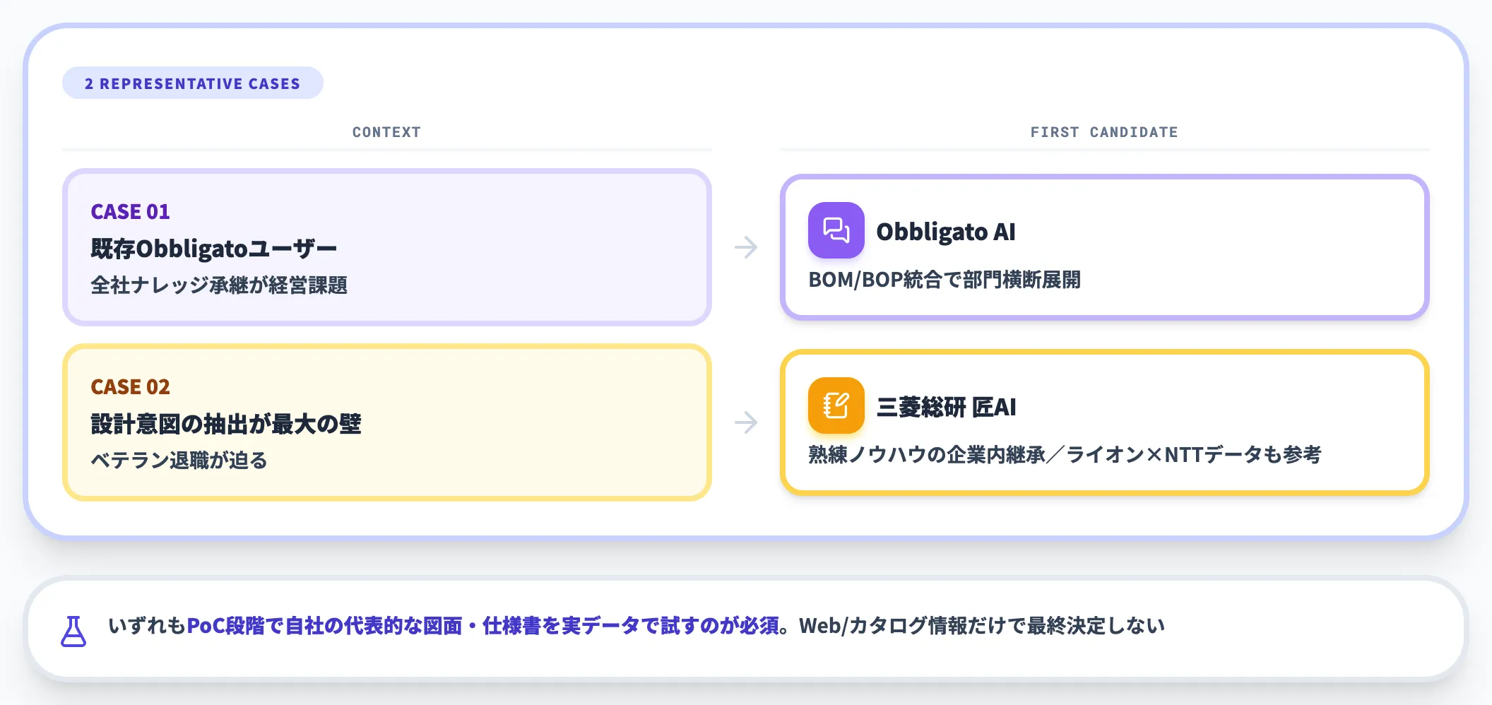Click the text 'Web/カタログ情報だけで最終決定しない'
Image resolution: width=1492 pixels, height=705 pixels.
click(x=982, y=626)
